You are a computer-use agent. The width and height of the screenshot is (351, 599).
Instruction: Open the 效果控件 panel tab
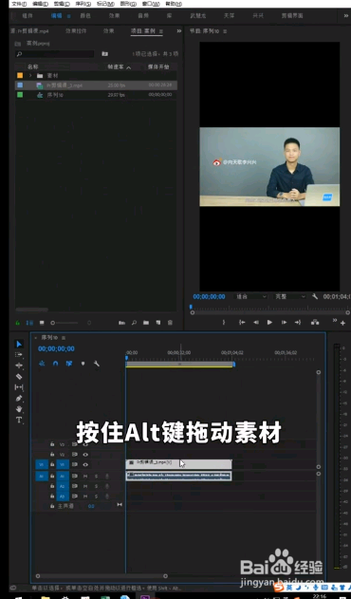(x=76, y=31)
